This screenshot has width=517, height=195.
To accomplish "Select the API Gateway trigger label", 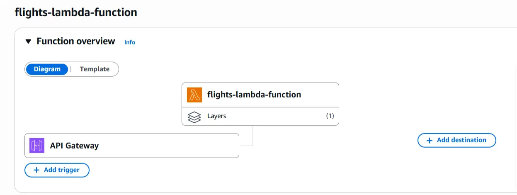I will tap(74, 146).
